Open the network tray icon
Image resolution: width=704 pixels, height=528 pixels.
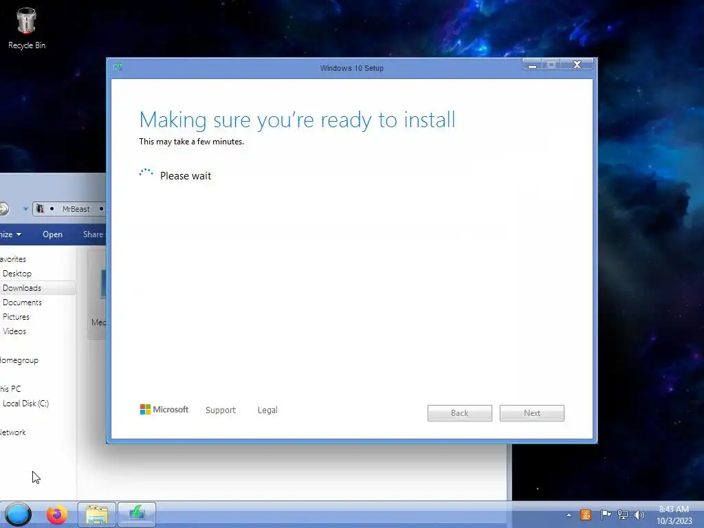coord(623,515)
